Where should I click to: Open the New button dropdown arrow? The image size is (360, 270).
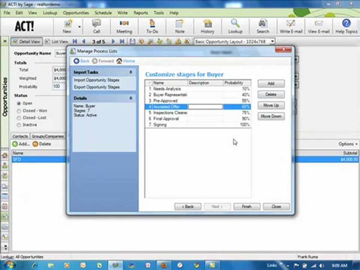(x=79, y=27)
